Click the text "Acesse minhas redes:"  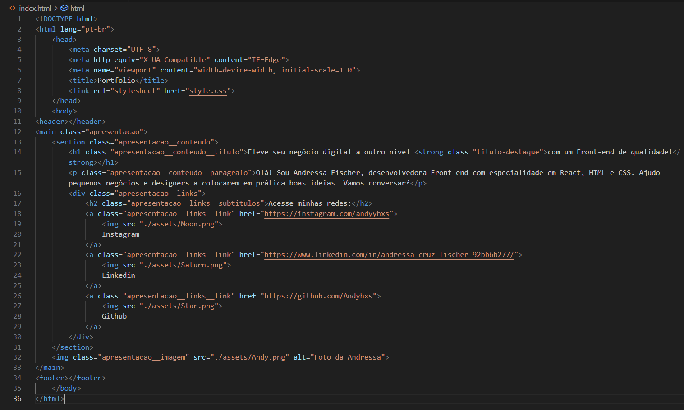pyautogui.click(x=310, y=203)
